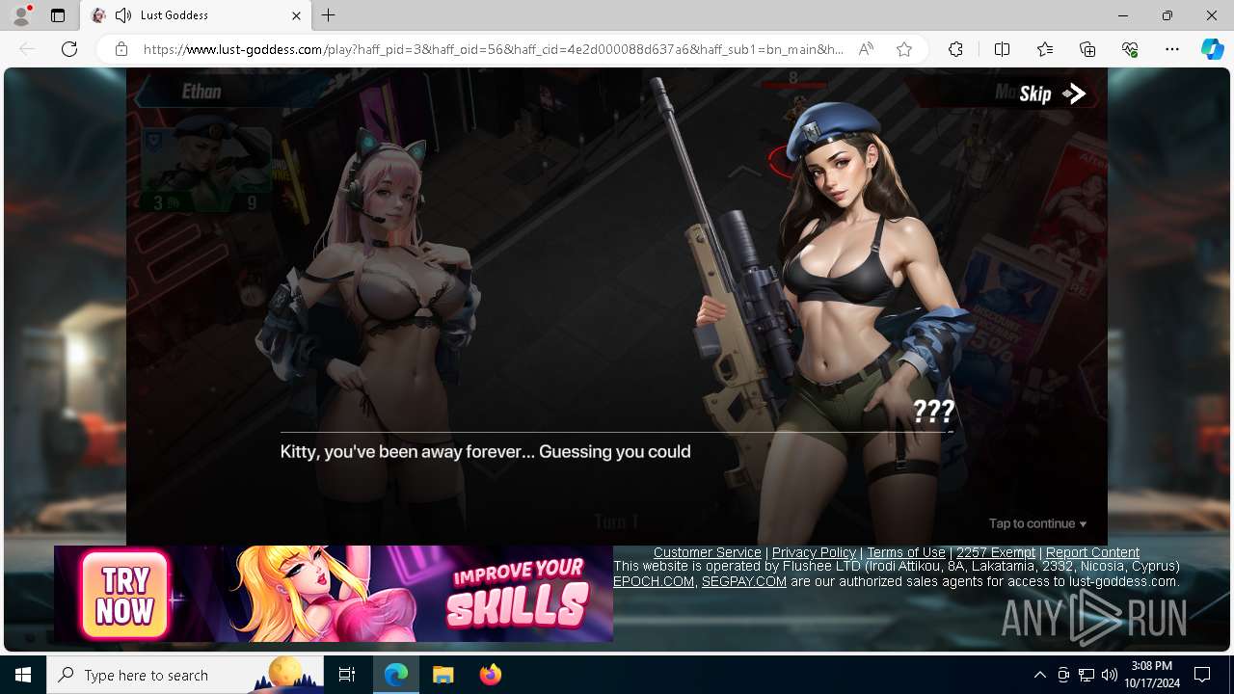Open Edge Settings and more menu

click(x=1172, y=49)
